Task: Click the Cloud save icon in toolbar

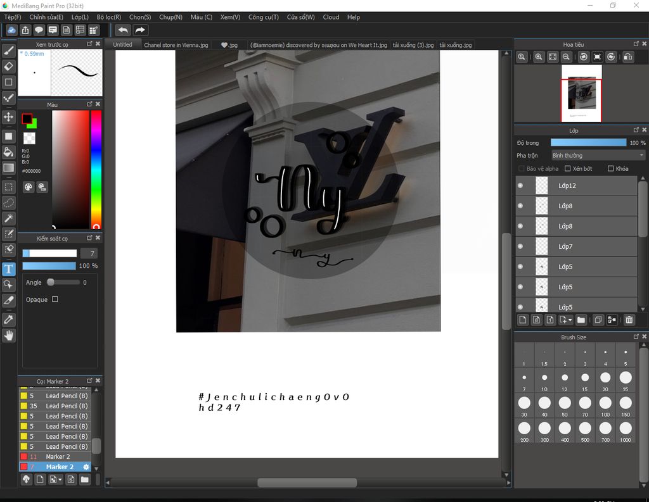Action: (11, 30)
